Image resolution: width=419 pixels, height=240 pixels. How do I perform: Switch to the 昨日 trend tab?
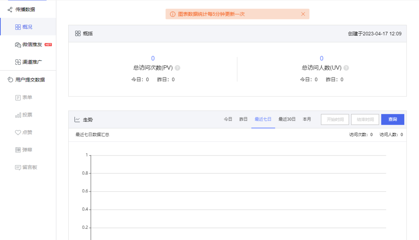(x=243, y=119)
